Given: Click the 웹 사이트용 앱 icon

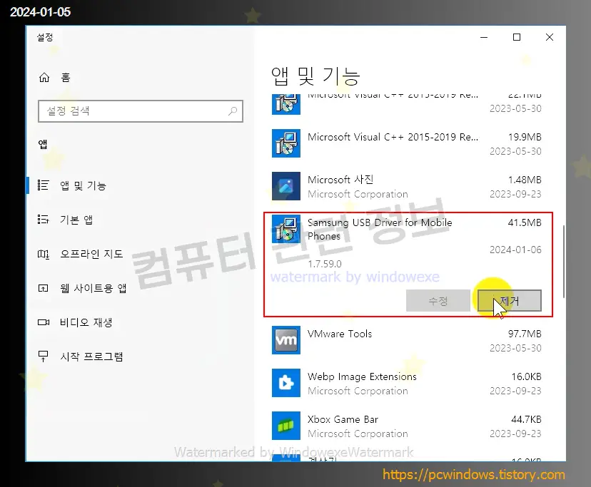Looking at the screenshot, I should tap(43, 289).
